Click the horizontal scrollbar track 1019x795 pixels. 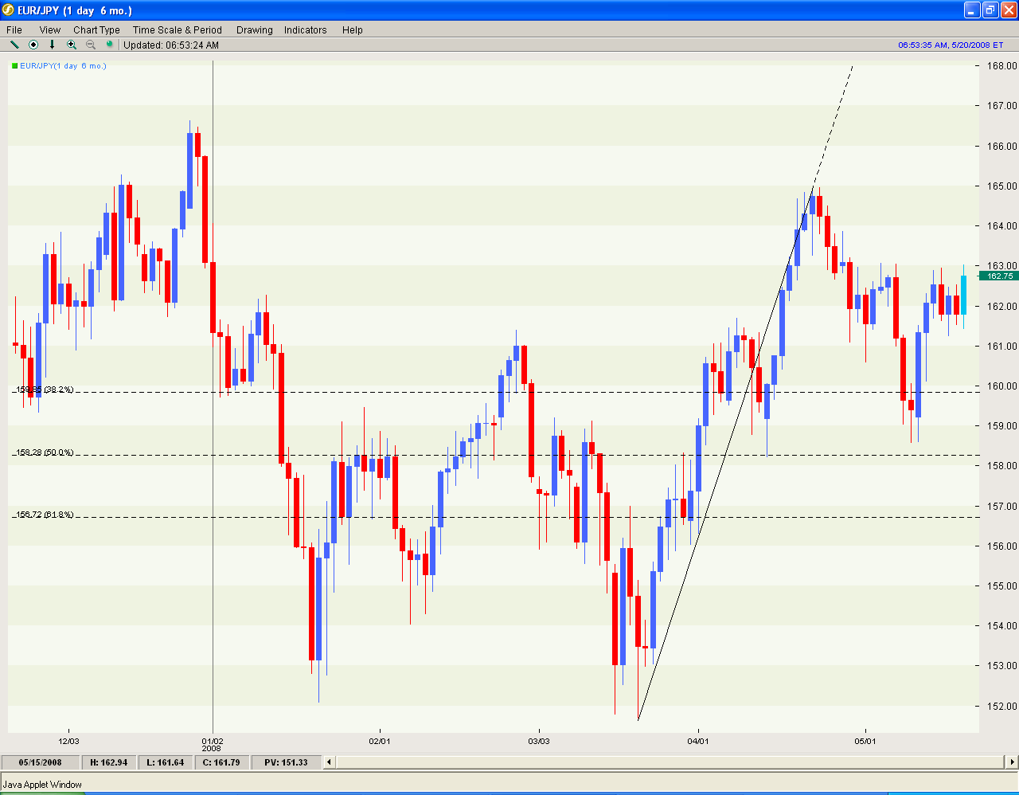point(670,762)
